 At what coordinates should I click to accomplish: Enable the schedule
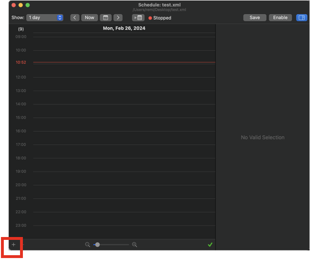[x=280, y=18]
